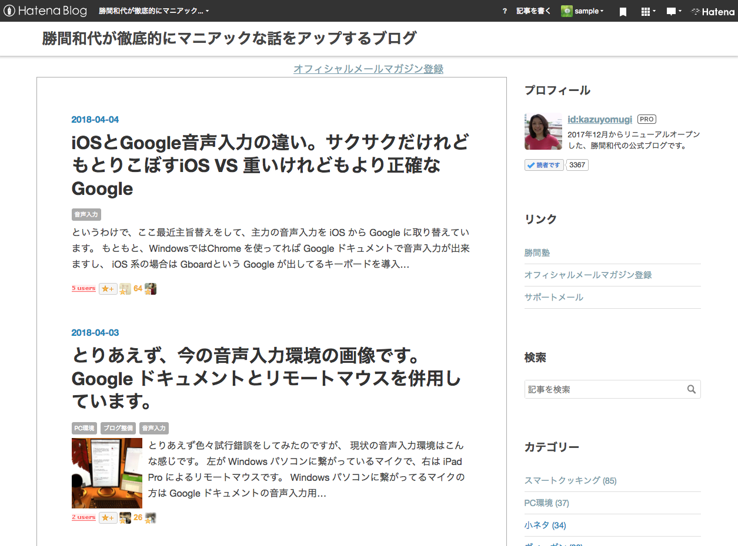Click the Hatena logo at top right
The height and width of the screenshot is (546, 738).
[x=712, y=11]
